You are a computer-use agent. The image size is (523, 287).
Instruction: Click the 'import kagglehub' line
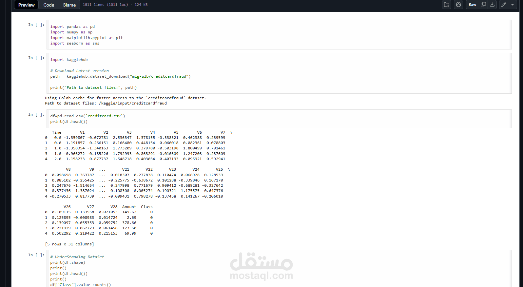[69, 60]
